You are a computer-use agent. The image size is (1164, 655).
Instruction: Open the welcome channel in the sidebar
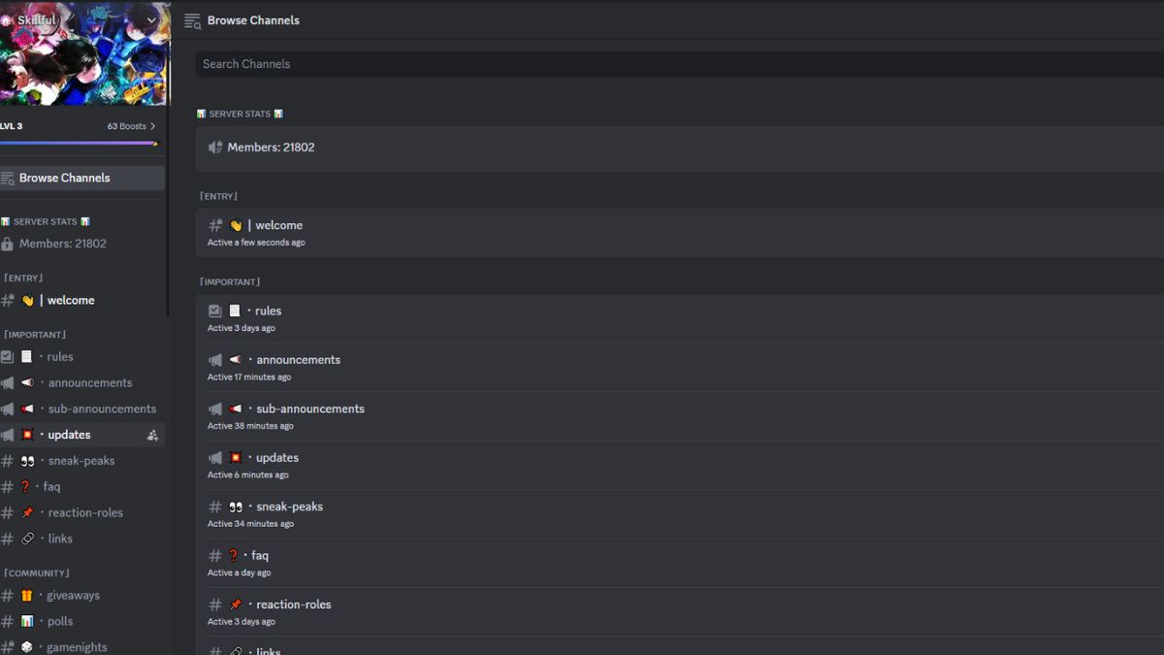(x=71, y=301)
